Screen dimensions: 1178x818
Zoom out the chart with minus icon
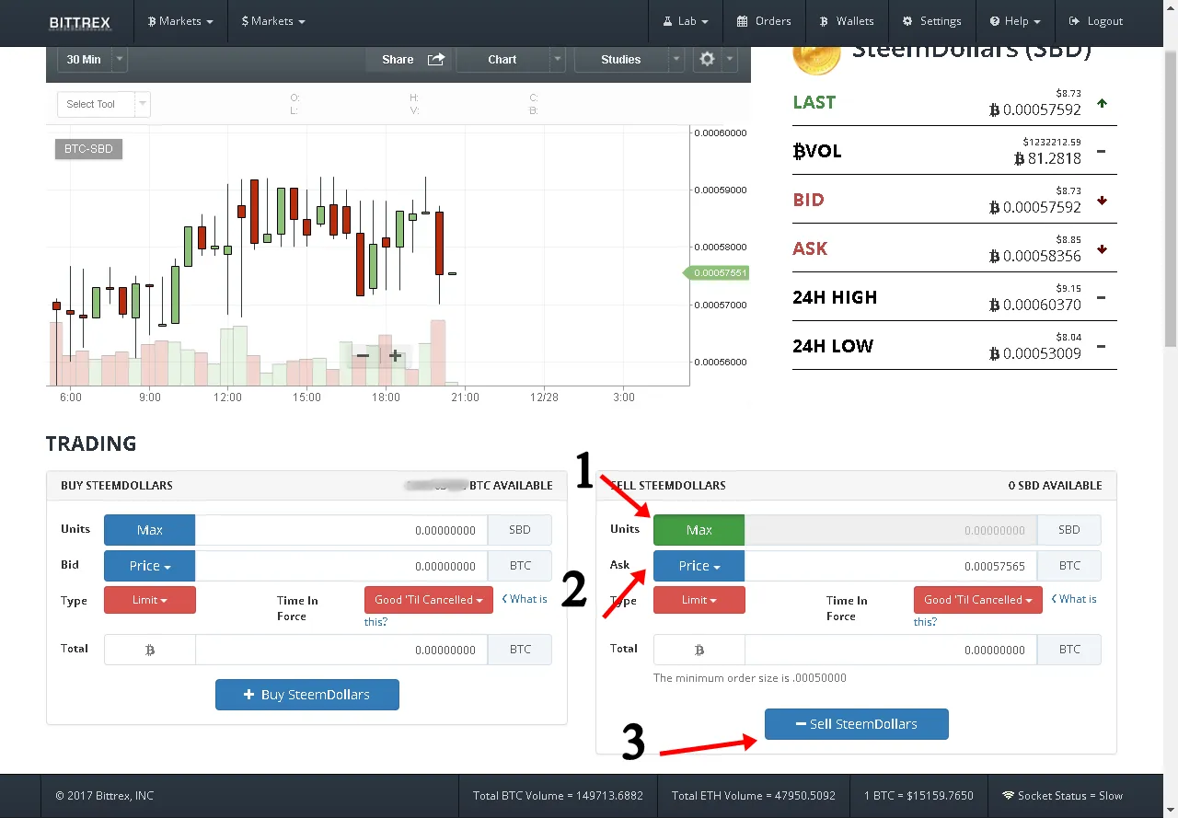click(363, 355)
